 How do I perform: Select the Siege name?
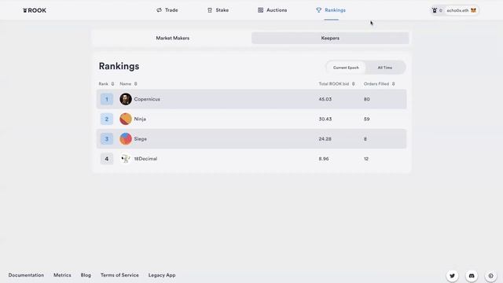tap(140, 139)
